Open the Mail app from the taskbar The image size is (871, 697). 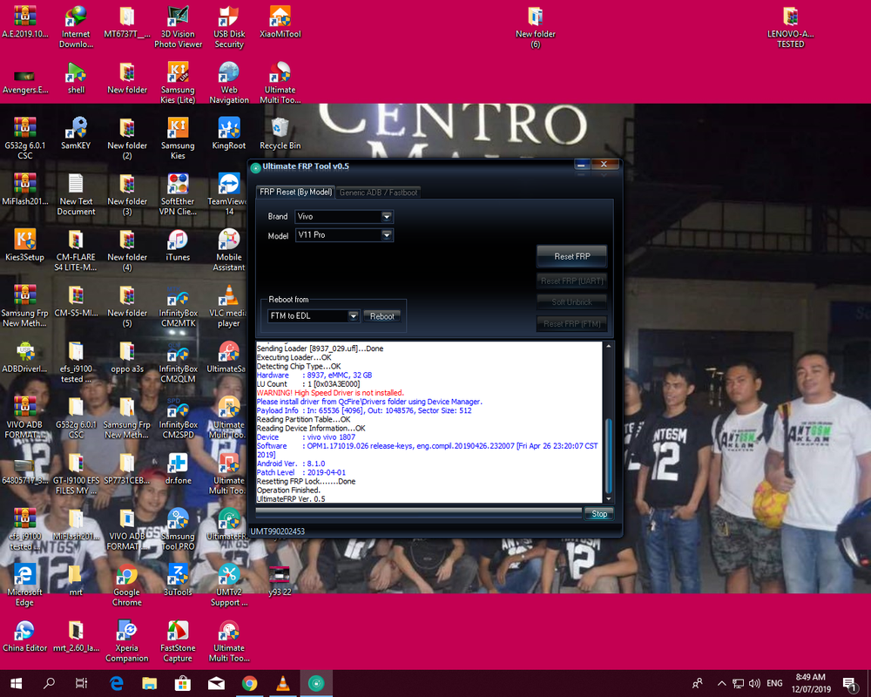(216, 683)
